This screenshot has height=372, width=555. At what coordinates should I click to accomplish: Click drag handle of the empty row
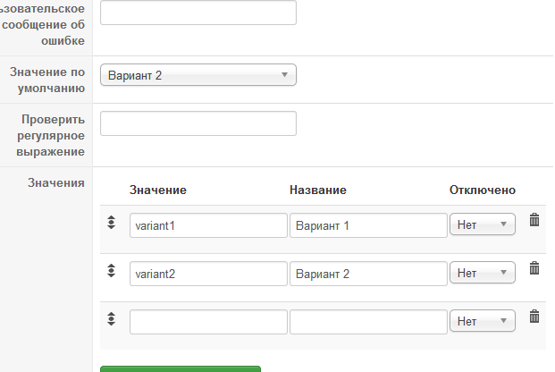point(112,318)
